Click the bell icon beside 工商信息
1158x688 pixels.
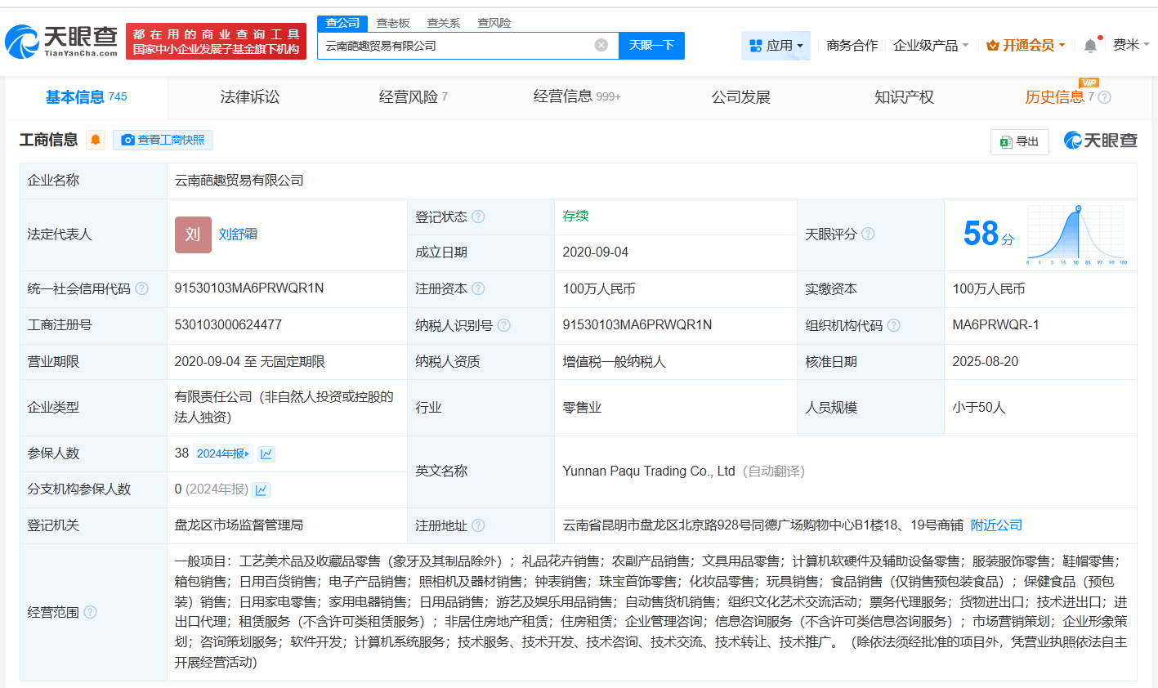(x=96, y=140)
